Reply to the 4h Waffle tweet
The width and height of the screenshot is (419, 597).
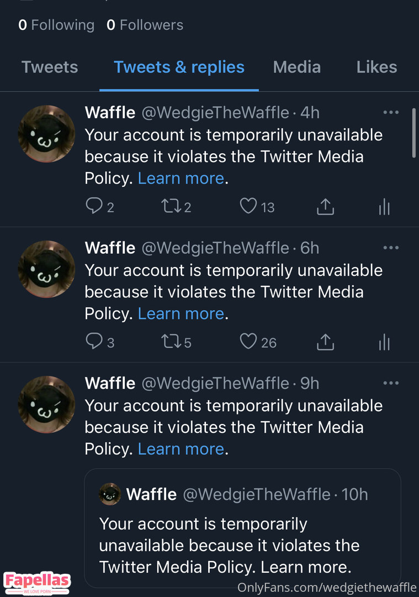tap(94, 207)
